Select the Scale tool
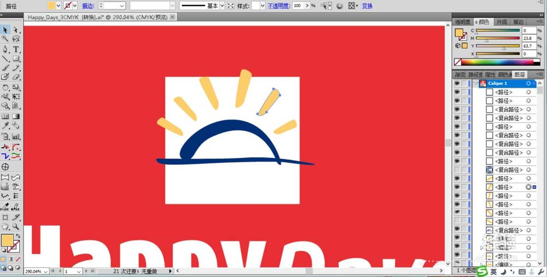The width and height of the screenshot is (547, 277). [x=16, y=88]
